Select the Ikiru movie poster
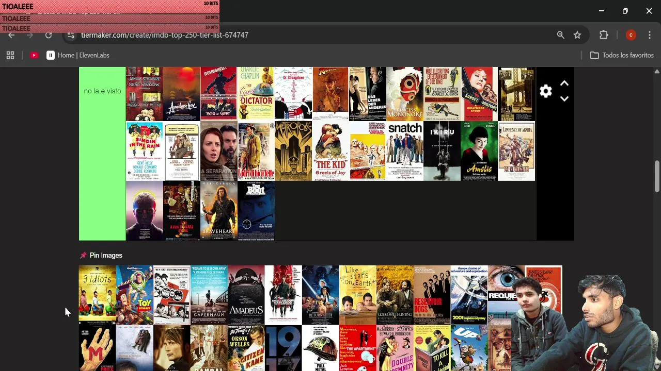Image resolution: width=661 pixels, height=371 pixels. click(x=442, y=151)
